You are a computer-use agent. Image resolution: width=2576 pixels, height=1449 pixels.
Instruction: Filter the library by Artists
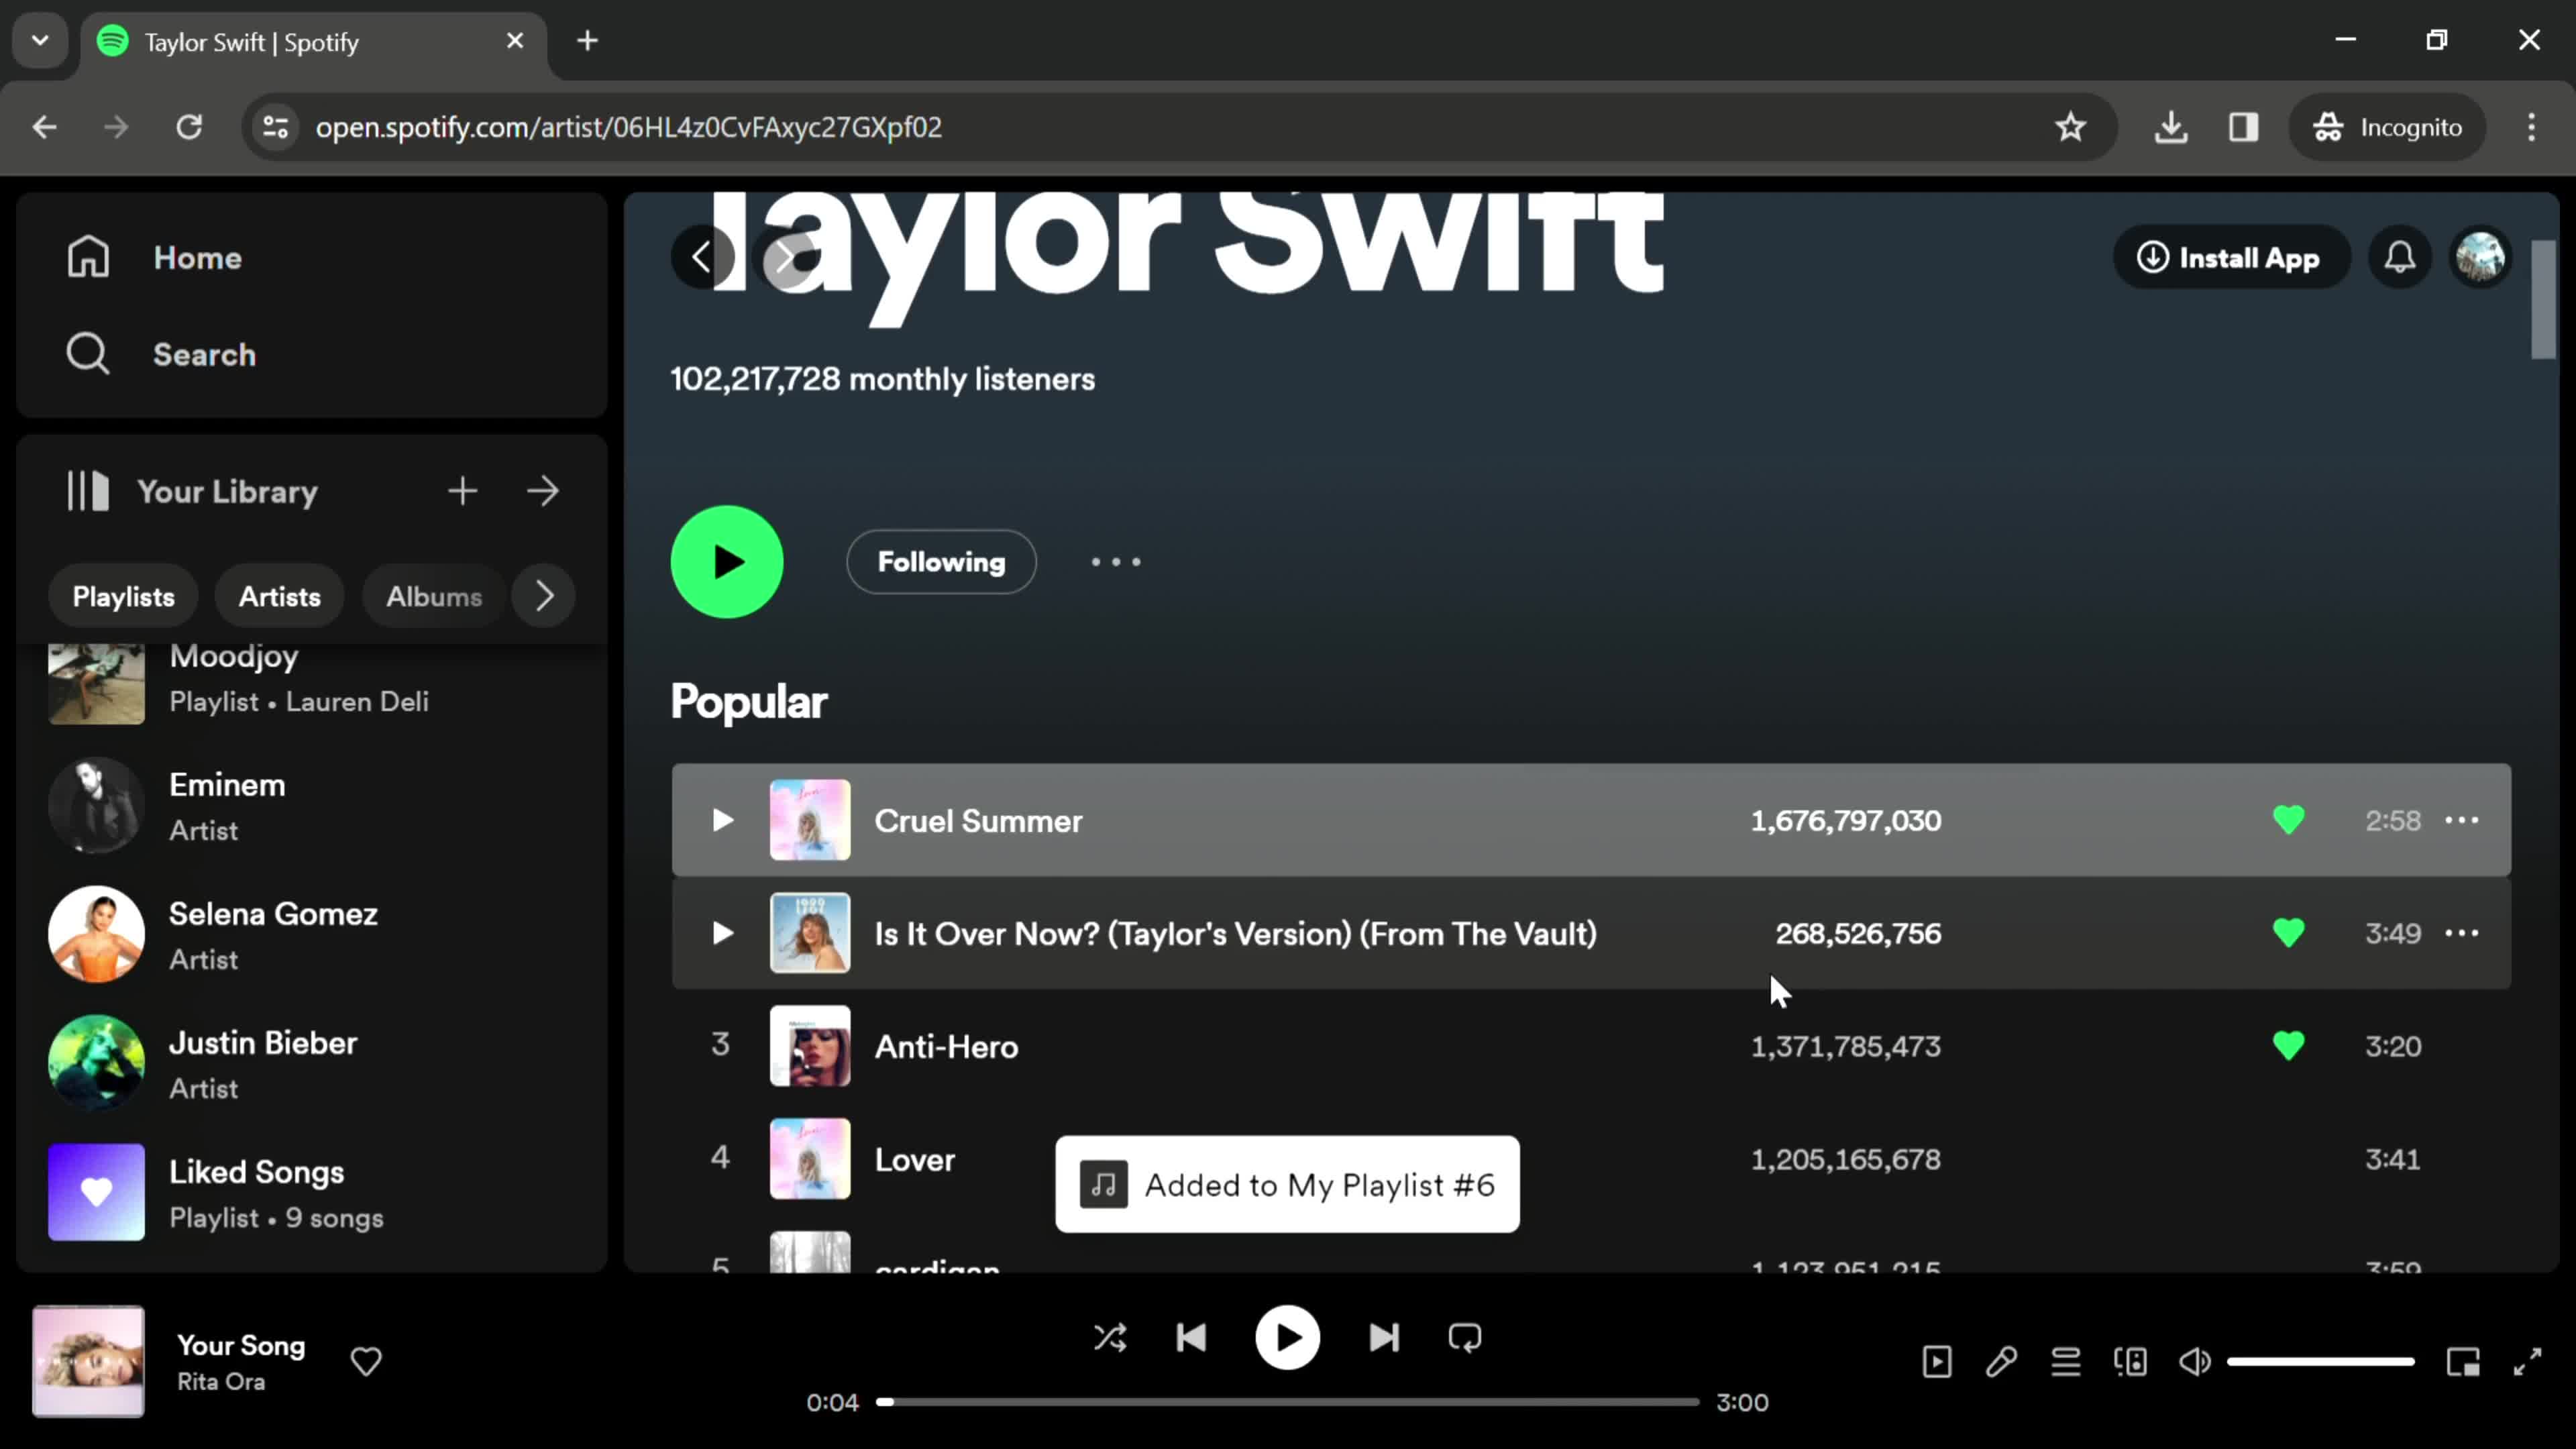pos(279,596)
